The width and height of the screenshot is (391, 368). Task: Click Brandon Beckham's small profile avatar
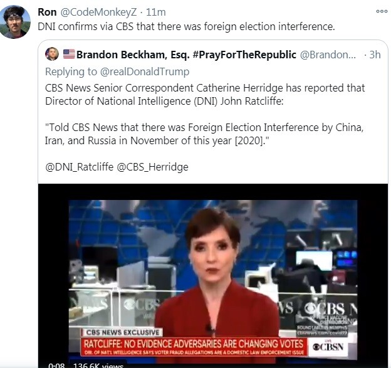52,55
